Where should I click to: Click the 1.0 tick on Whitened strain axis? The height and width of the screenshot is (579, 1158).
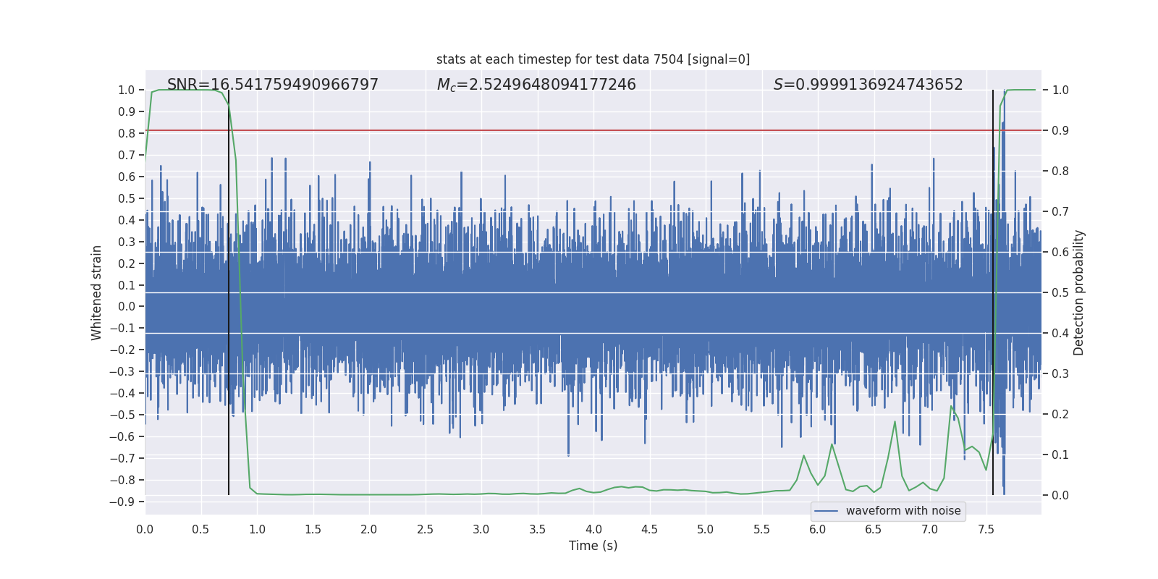click(x=127, y=90)
